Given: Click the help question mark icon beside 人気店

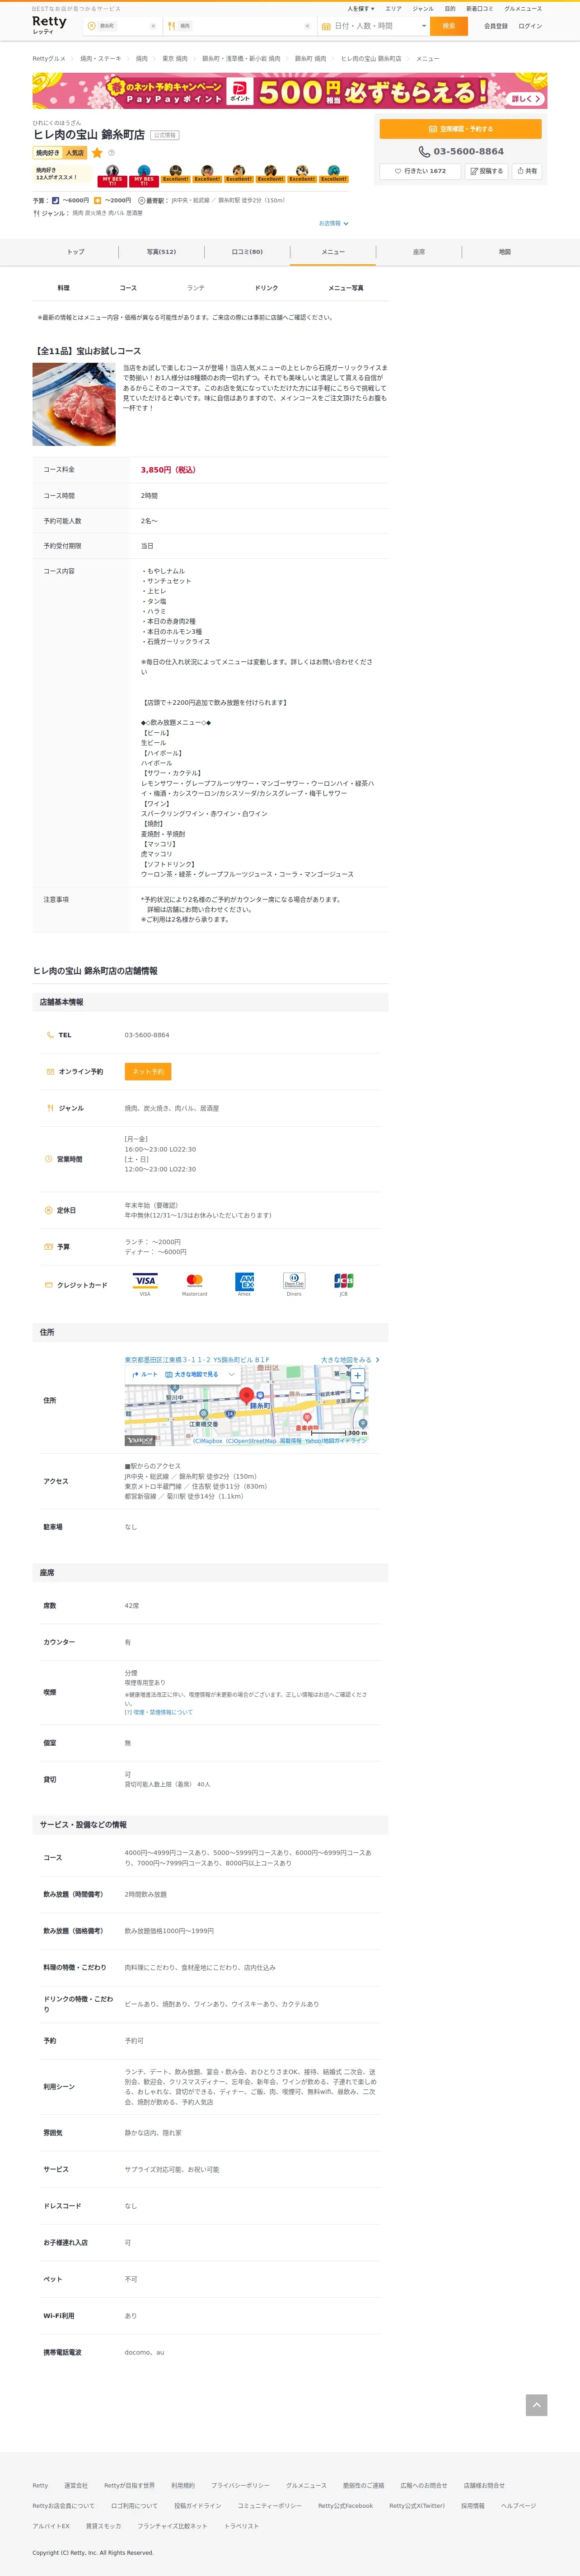Looking at the screenshot, I should [x=111, y=153].
